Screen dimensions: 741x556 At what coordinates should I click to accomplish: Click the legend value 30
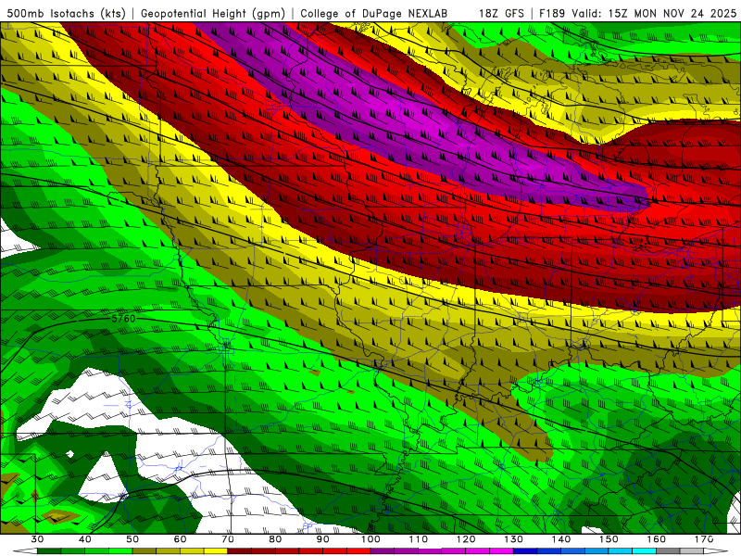[37, 539]
